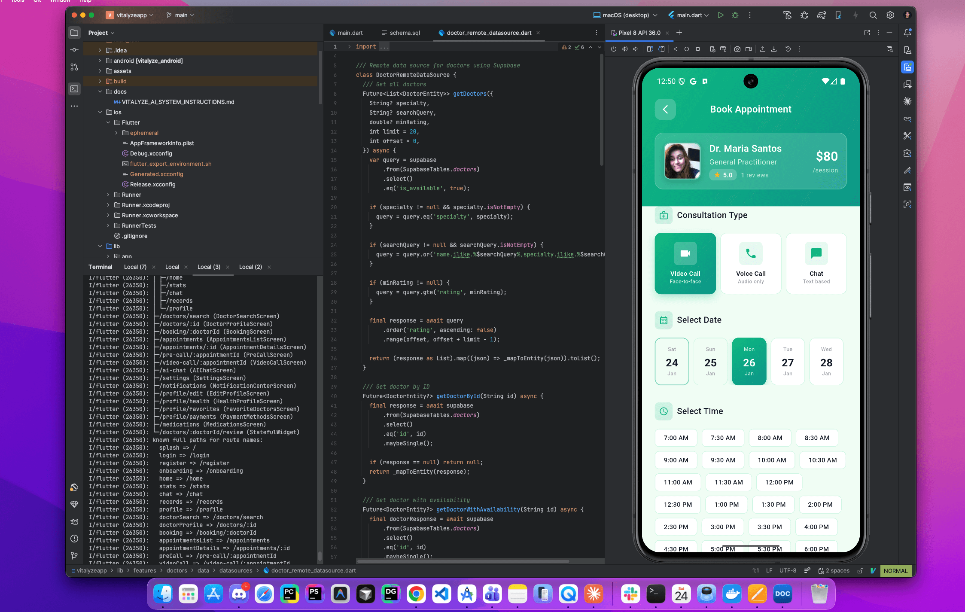The image size is (965, 612).
Task: Open IDE Settings via the gear icon
Action: (x=890, y=15)
